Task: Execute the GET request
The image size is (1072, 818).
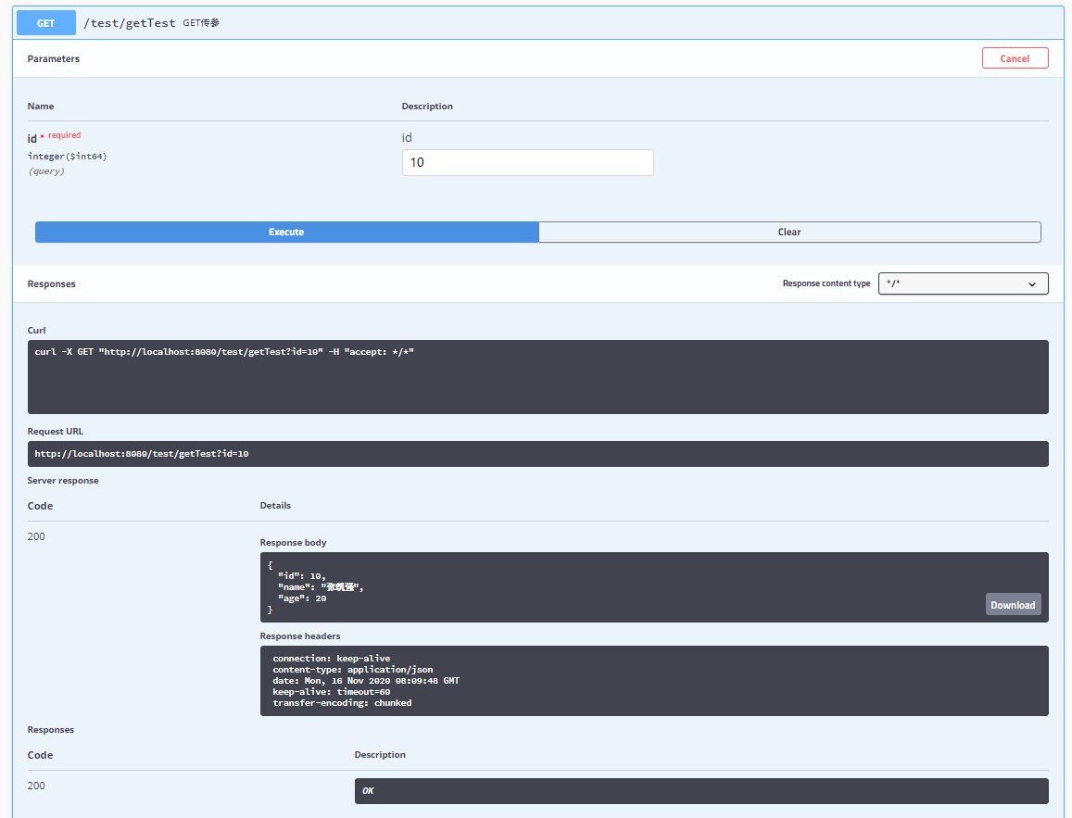Action: point(286,233)
